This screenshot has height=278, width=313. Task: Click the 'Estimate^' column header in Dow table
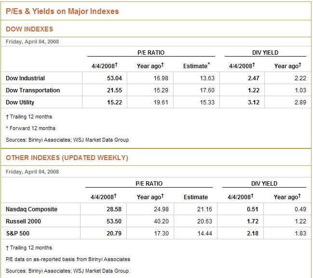click(x=196, y=66)
